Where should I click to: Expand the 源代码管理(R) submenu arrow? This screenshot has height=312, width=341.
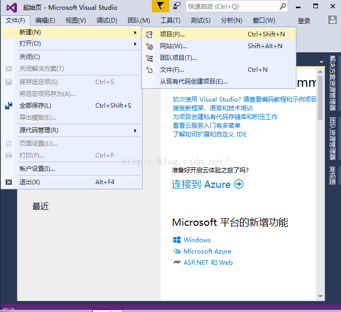(x=135, y=130)
